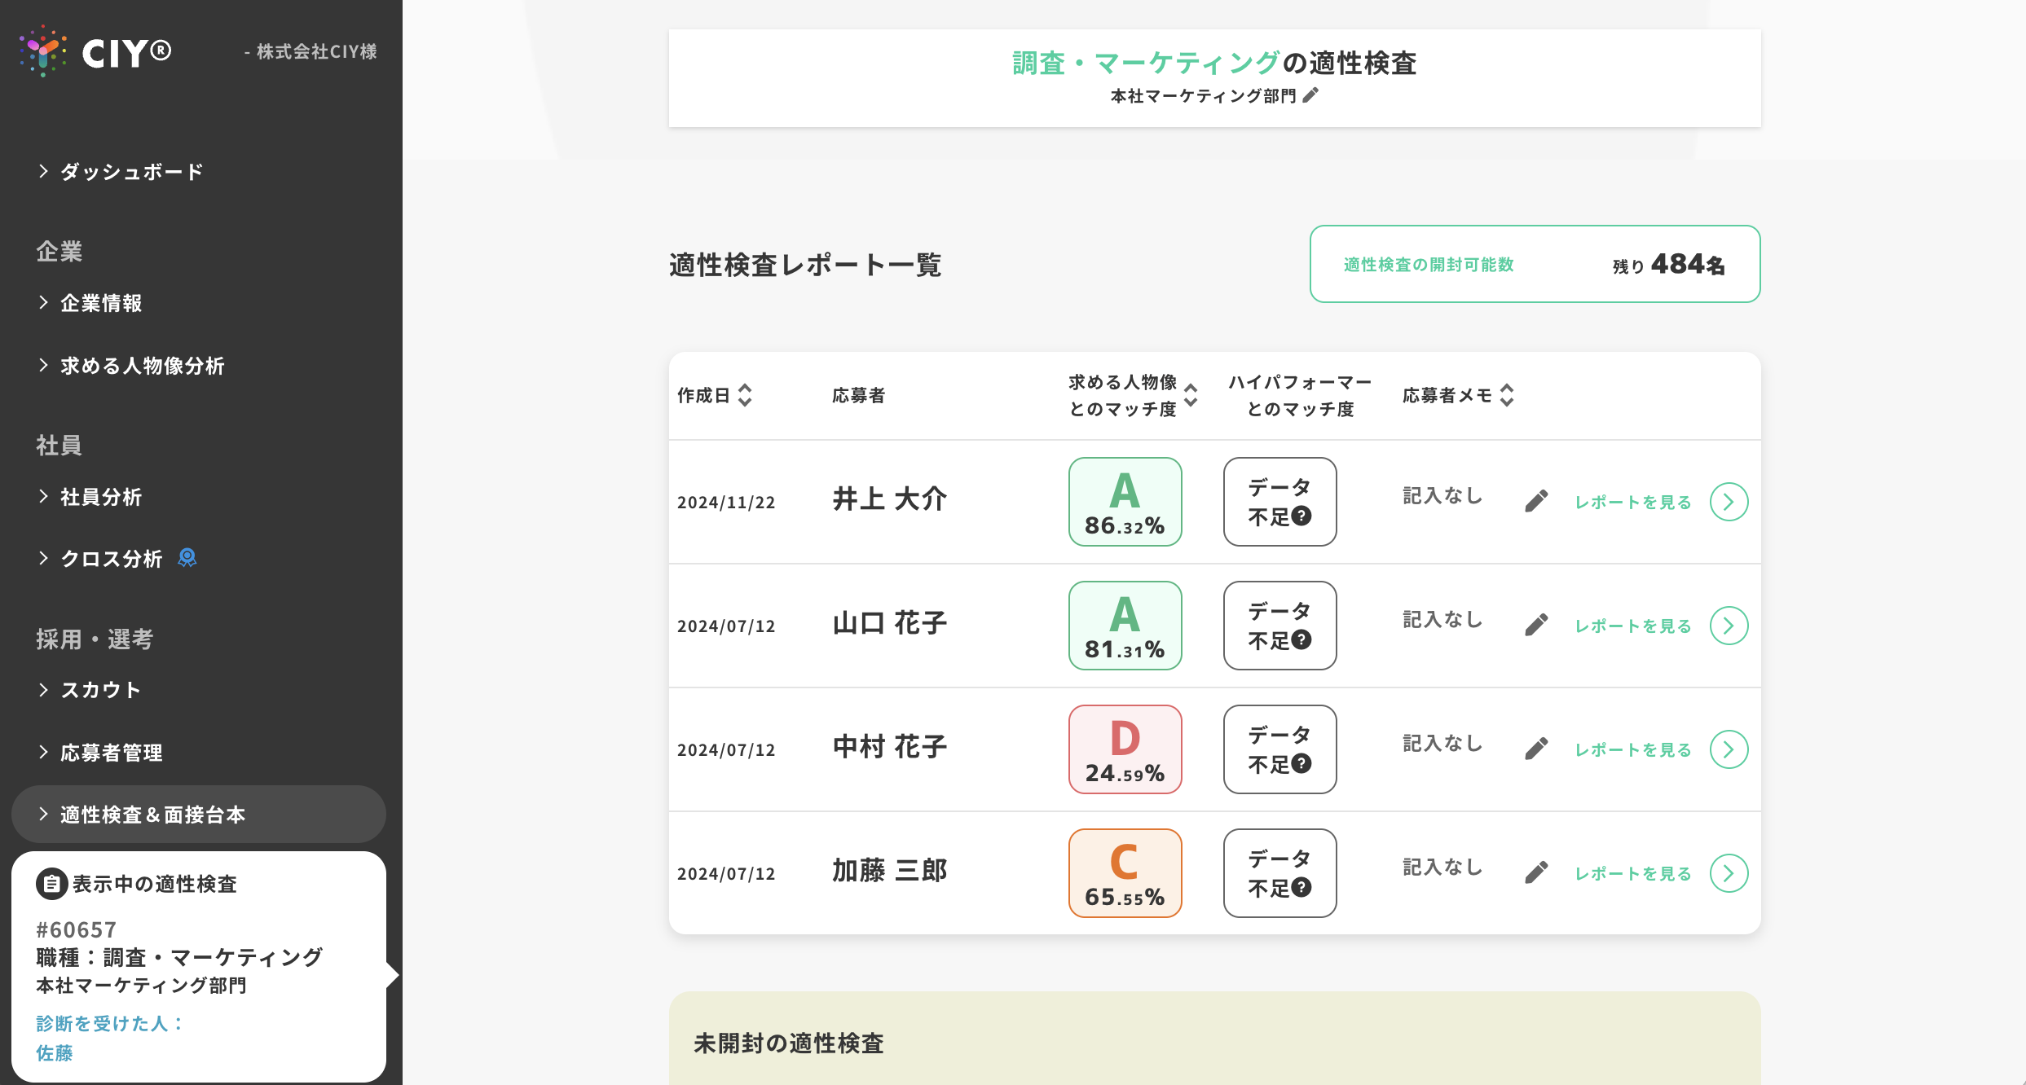This screenshot has width=2026, height=1085.
Task: Open 求める人物像分析 sidebar item
Action: [142, 366]
